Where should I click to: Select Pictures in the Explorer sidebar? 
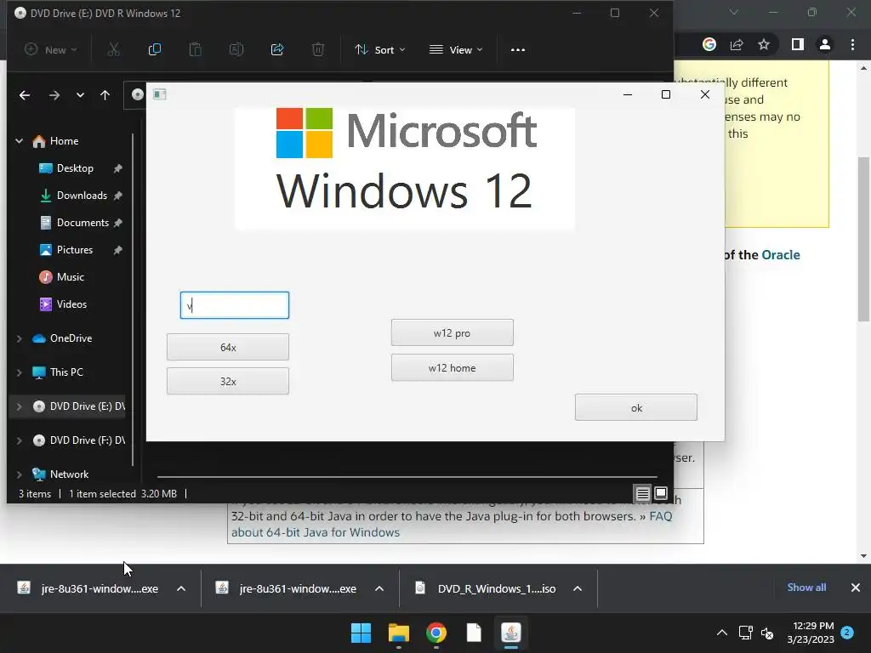coord(75,250)
